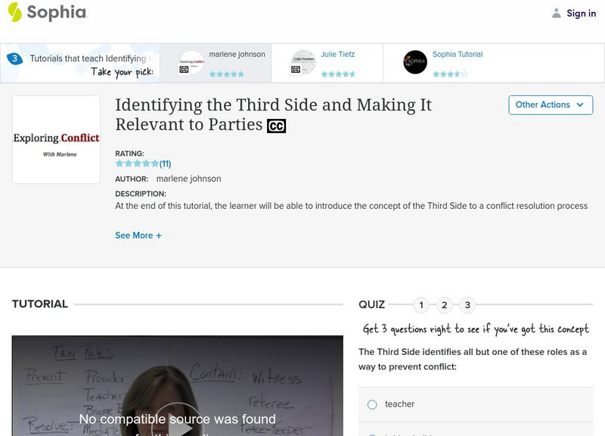Viewport: 605px width, 436px height.
Task: Click the CC badge on marlene johnson's avatar
Action: 184,70
